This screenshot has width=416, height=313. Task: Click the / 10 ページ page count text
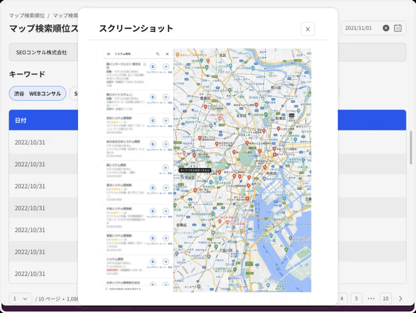point(48,299)
